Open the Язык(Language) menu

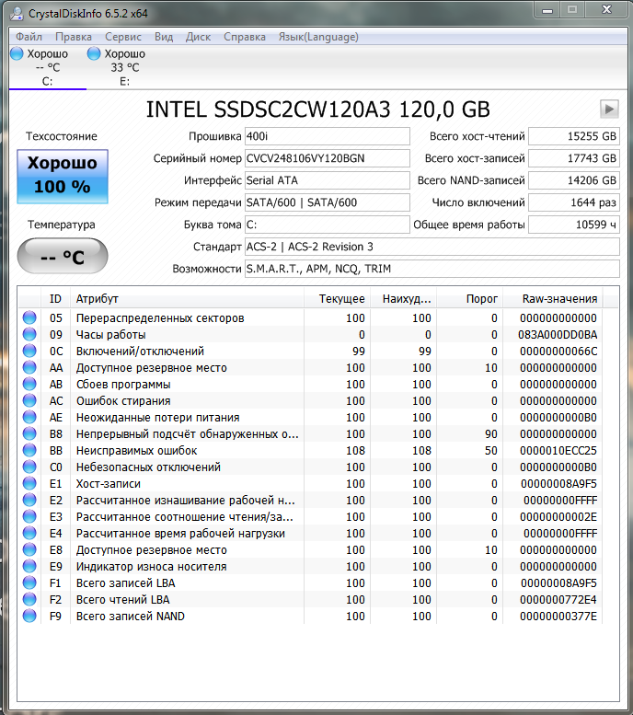click(318, 37)
